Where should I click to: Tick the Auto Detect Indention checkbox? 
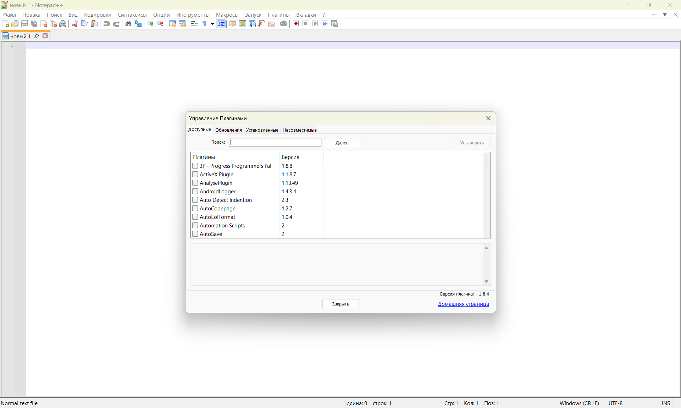click(195, 200)
